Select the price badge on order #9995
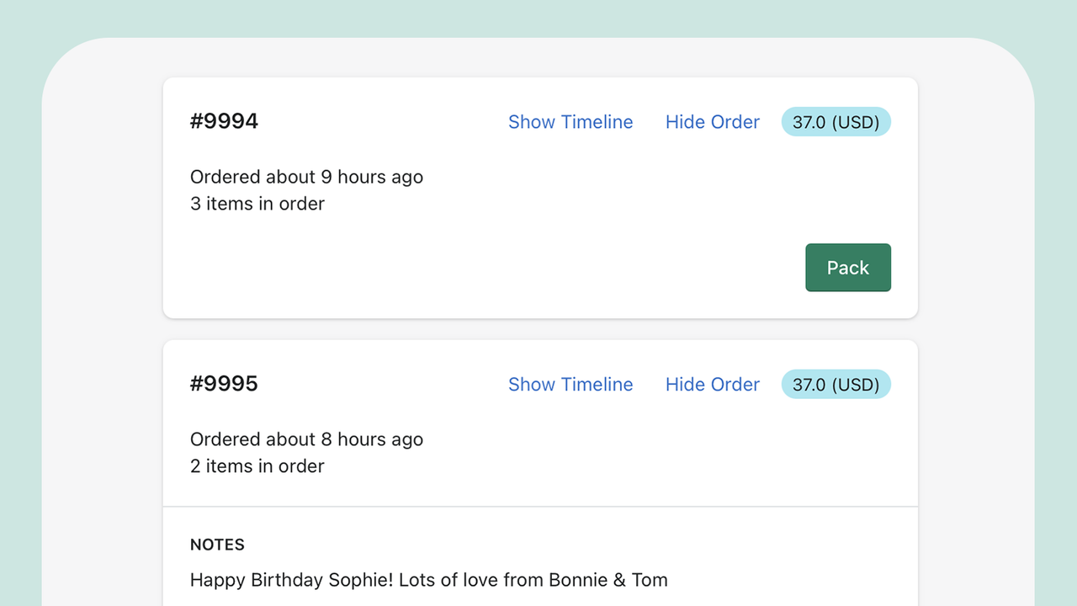Screen dimensions: 1077x606 click(x=836, y=384)
